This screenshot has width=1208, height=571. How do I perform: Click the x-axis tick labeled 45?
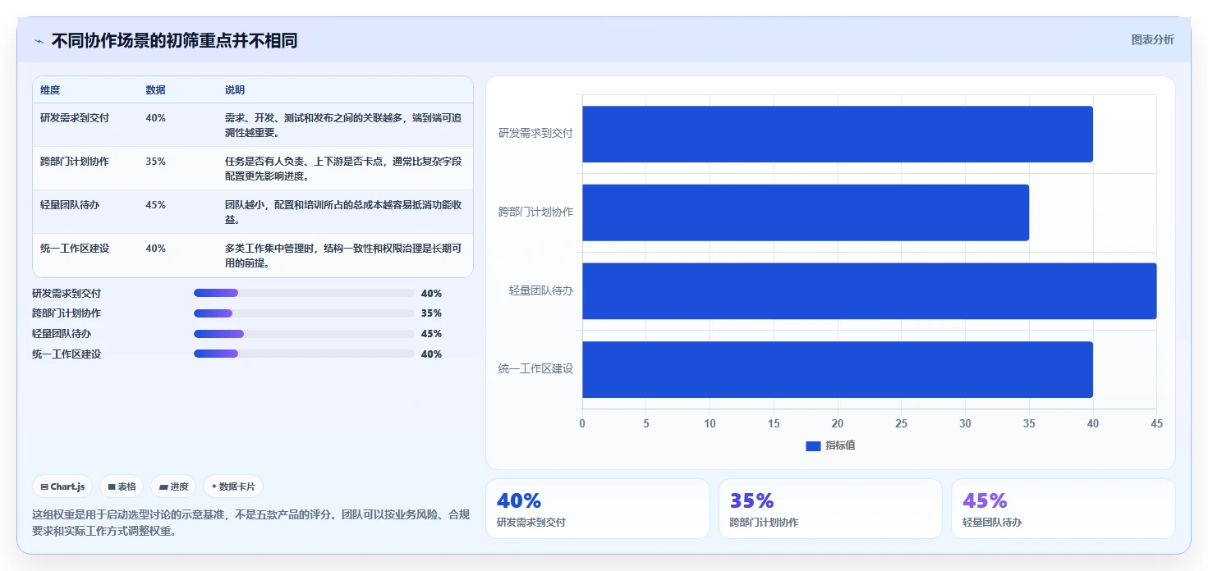point(1156,424)
